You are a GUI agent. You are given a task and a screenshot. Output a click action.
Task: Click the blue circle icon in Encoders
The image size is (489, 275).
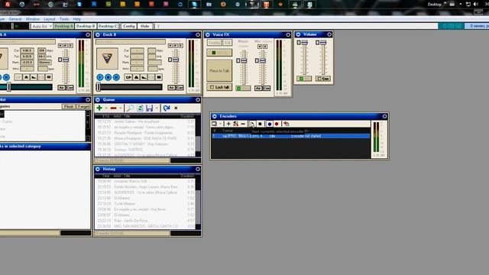tap(270, 124)
